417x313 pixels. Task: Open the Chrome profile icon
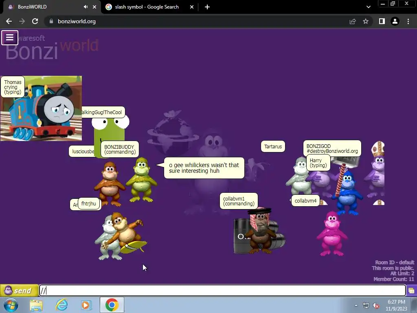point(395,21)
